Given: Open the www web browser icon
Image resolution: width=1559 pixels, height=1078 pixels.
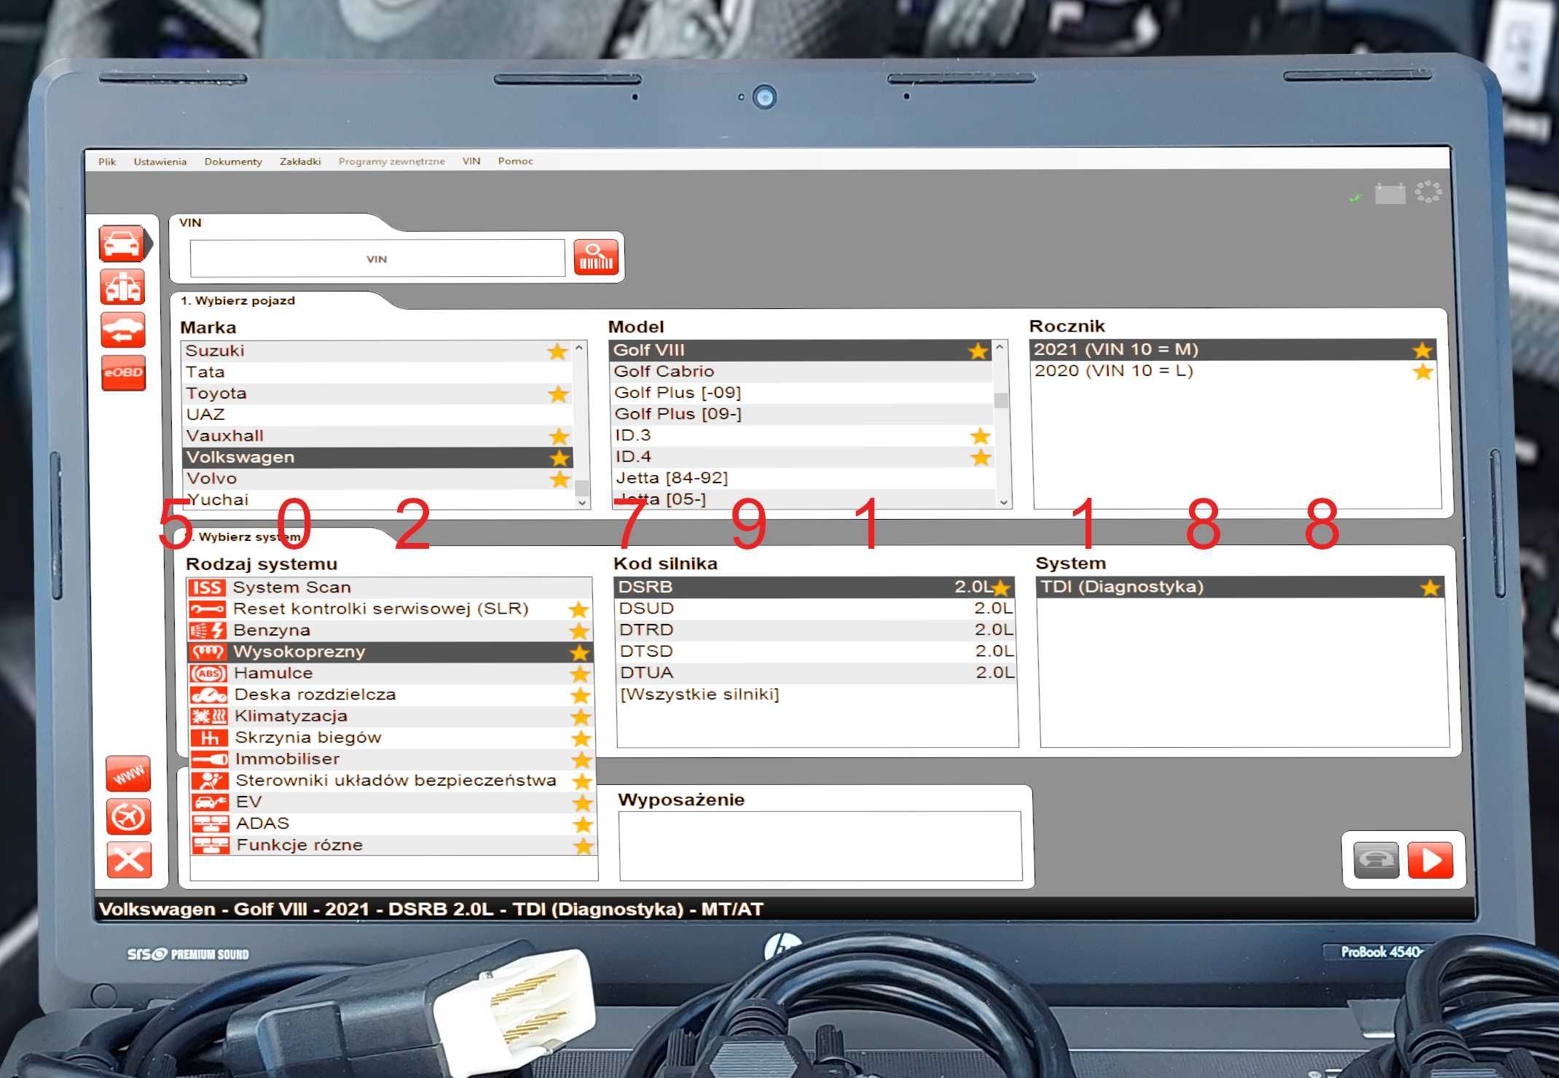Looking at the screenshot, I should (x=128, y=774).
